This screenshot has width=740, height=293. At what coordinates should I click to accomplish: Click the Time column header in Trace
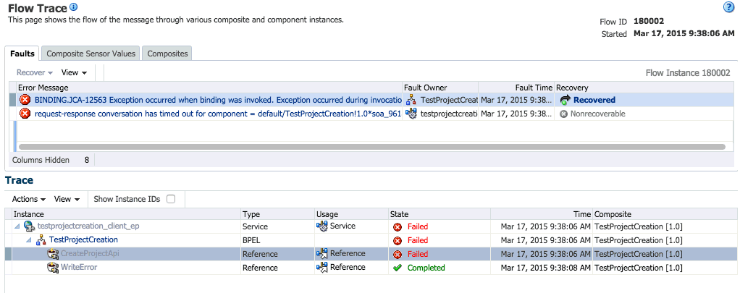coord(542,214)
